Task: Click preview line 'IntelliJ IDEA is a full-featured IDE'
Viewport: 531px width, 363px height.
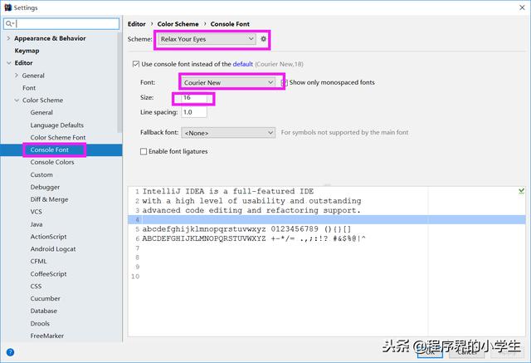Action: [x=228, y=191]
